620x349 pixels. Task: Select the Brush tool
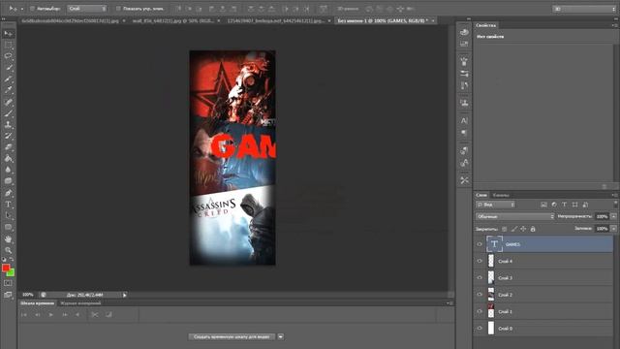click(x=9, y=113)
